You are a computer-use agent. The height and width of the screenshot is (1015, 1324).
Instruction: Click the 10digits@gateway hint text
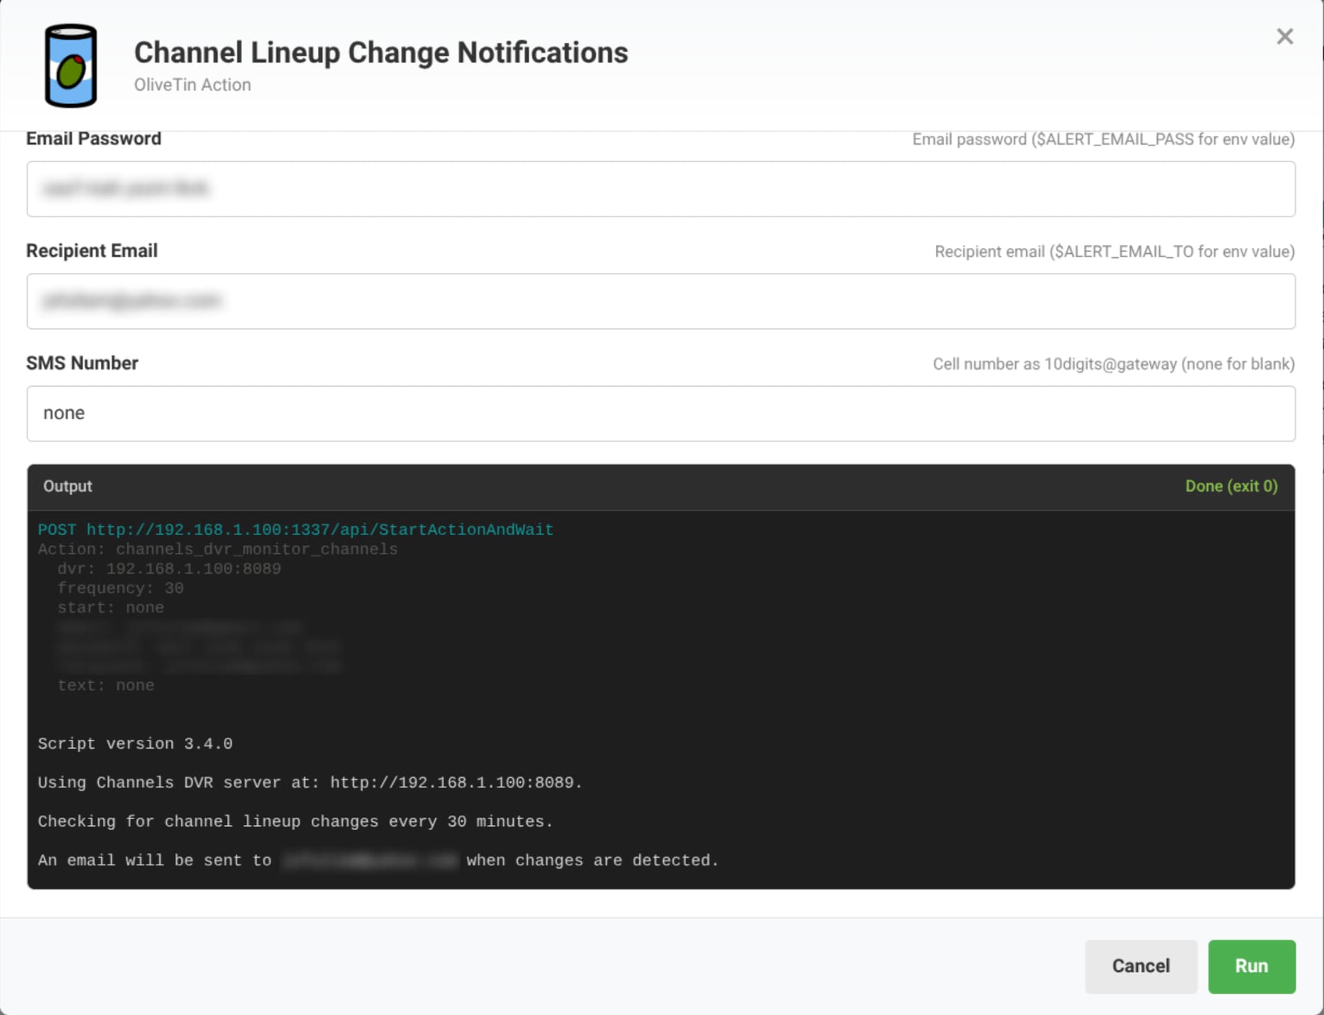click(x=1113, y=364)
